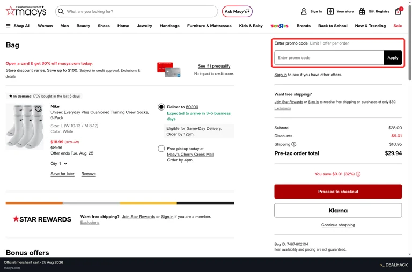412x272 pixels.
Task: Open Furniture & Mattresses menu
Action: click(x=209, y=26)
